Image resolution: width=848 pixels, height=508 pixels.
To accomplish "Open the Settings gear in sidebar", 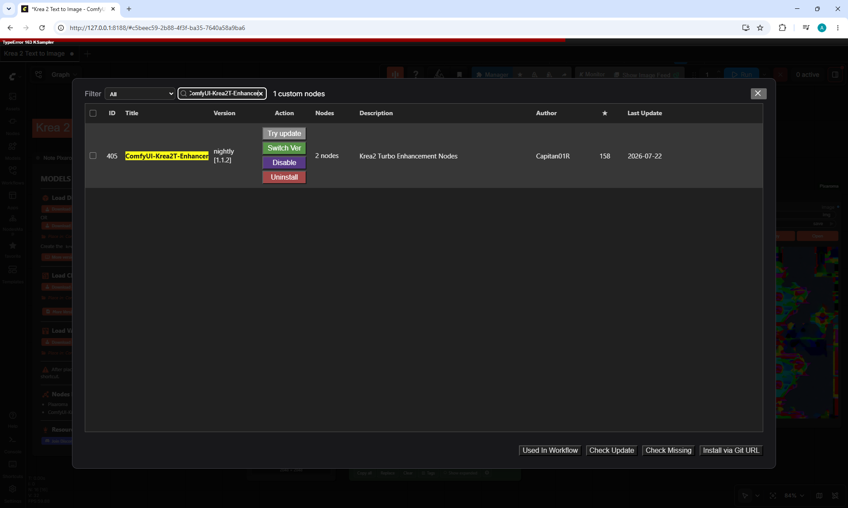I will pyautogui.click(x=13, y=494).
